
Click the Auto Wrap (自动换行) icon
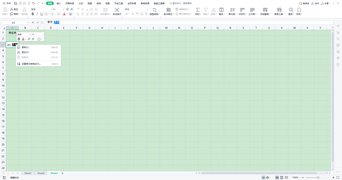coord(117,10)
